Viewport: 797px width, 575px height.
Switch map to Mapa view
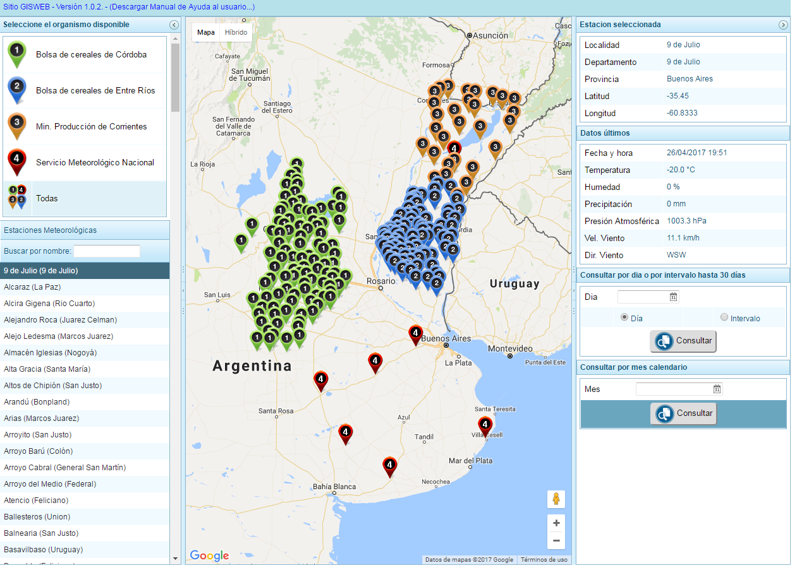point(206,32)
